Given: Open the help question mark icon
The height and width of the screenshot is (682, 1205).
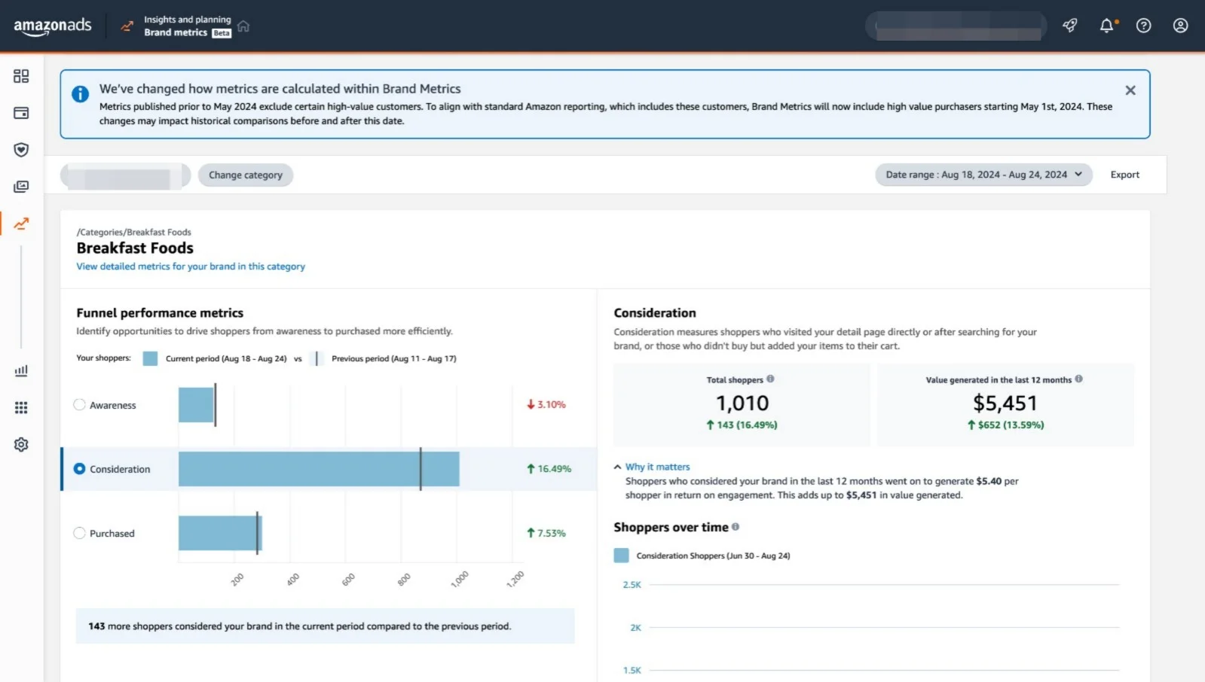Looking at the screenshot, I should point(1143,26).
